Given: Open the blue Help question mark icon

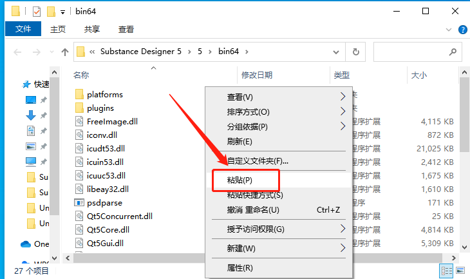Looking at the screenshot, I should (463, 30).
